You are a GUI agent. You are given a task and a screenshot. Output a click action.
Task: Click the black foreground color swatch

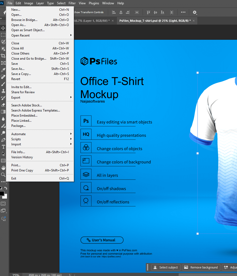click(2, 193)
